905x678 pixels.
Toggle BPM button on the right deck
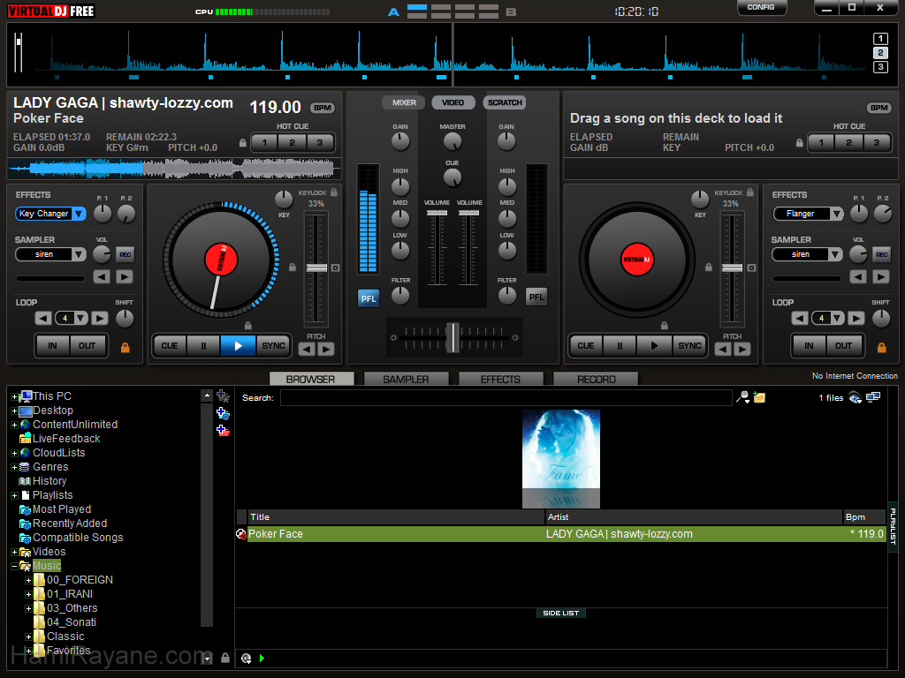[x=879, y=108]
